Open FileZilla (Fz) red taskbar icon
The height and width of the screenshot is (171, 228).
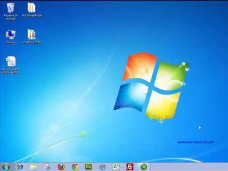pos(130,167)
